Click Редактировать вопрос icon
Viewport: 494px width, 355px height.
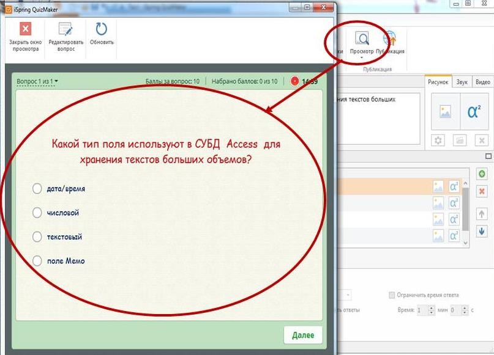point(65,29)
